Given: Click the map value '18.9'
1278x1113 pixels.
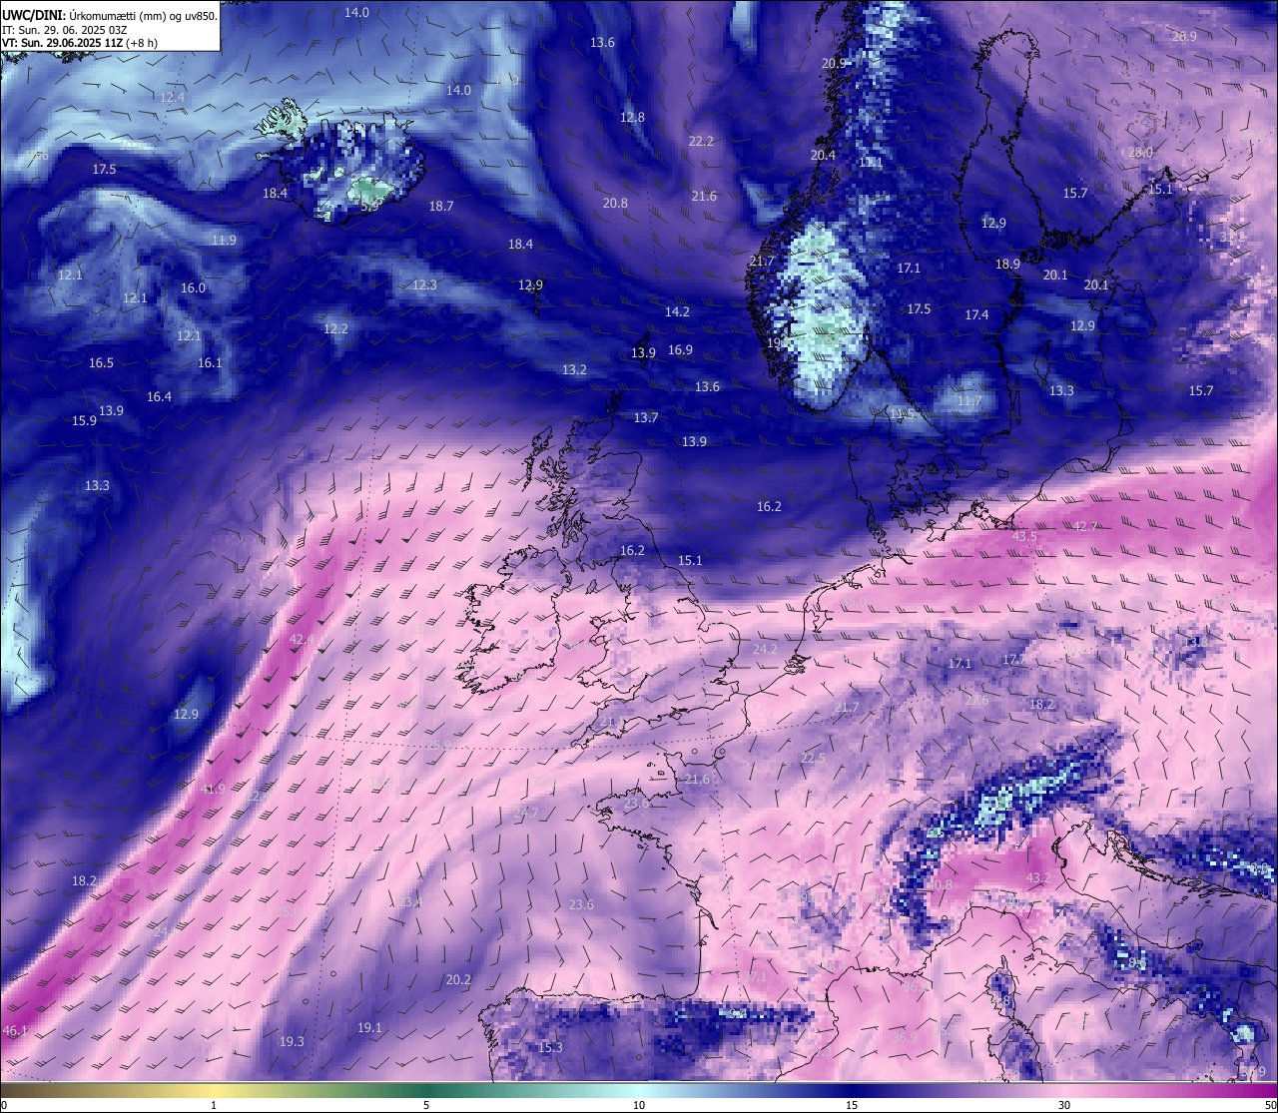Looking at the screenshot, I should [1007, 264].
